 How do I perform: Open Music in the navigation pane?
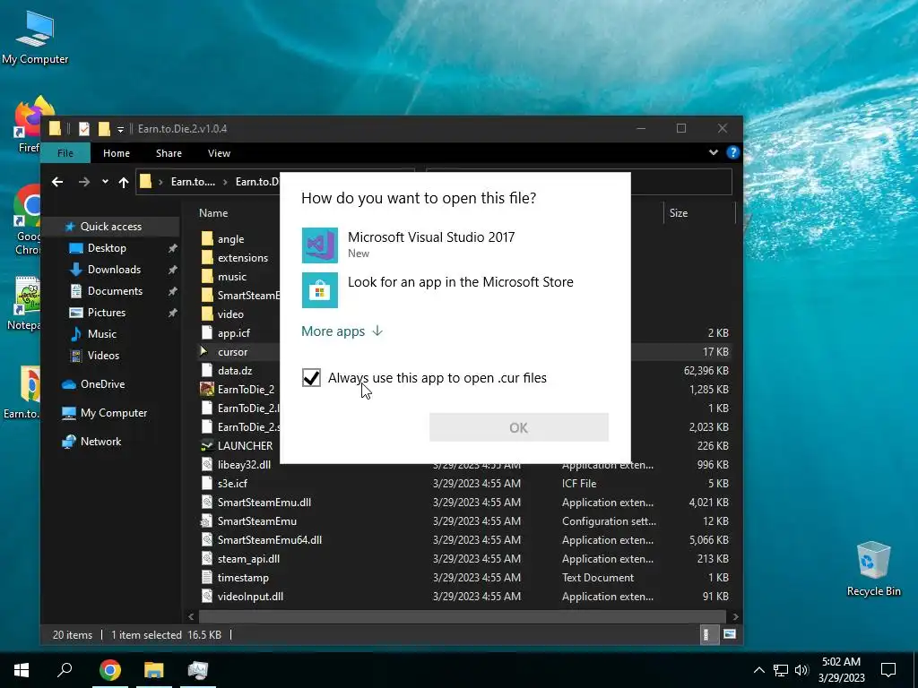102,334
